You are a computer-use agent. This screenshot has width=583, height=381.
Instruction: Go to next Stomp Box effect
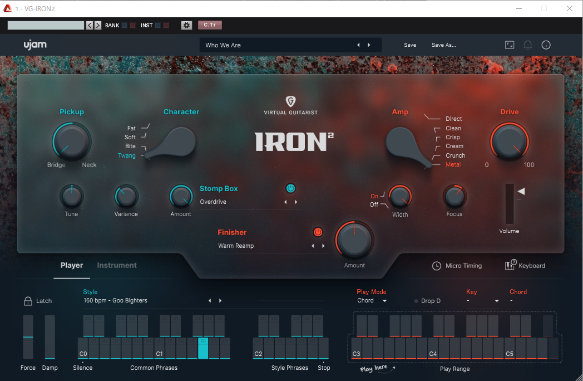coord(296,202)
